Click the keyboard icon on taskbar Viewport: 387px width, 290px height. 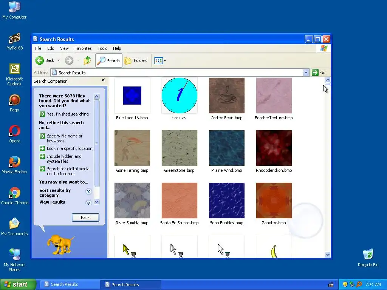pos(331,285)
